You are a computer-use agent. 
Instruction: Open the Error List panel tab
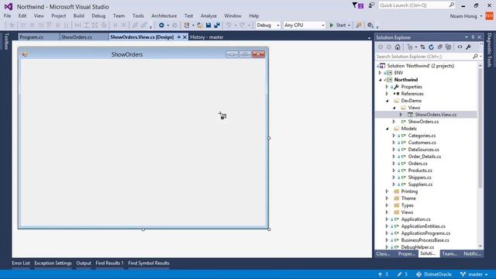(21, 263)
